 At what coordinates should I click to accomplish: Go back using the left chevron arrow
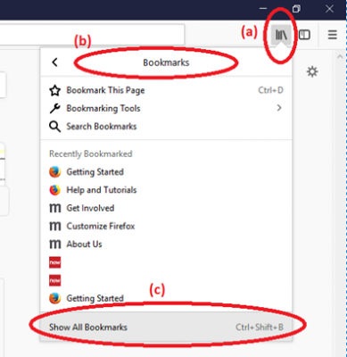pos(54,62)
